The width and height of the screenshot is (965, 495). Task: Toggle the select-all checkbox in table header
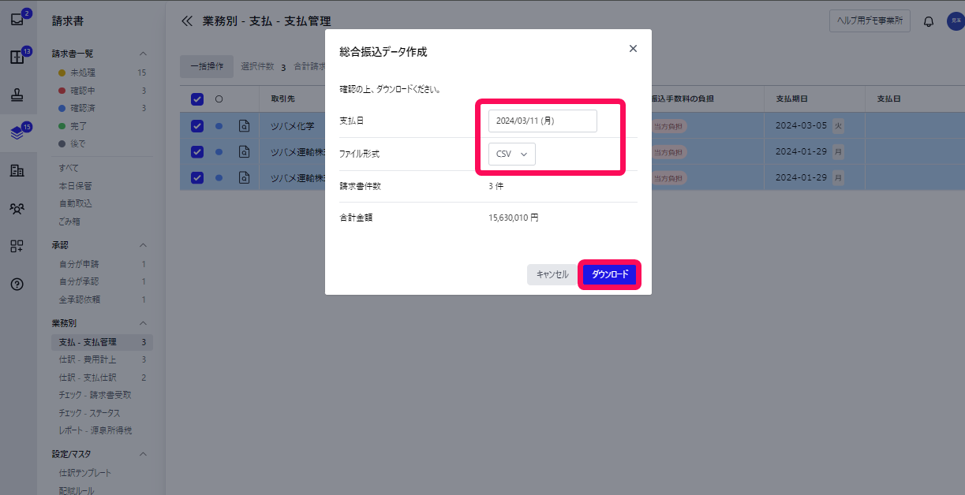click(x=197, y=99)
